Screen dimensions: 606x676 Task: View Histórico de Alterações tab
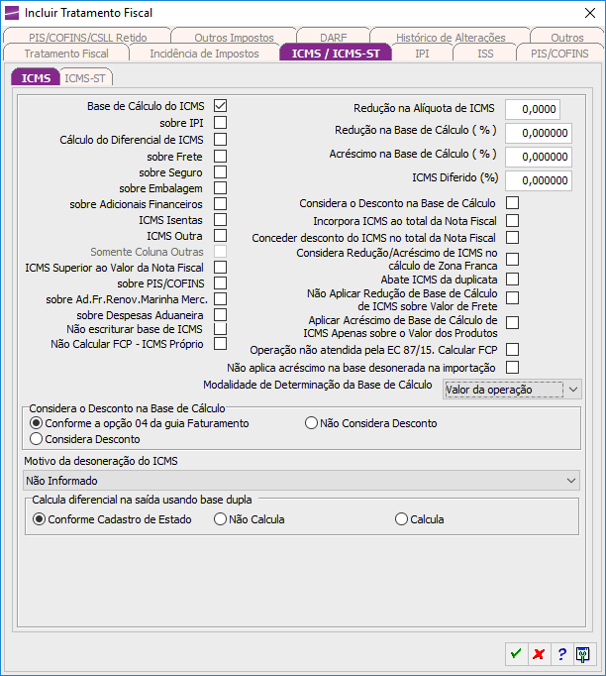pyautogui.click(x=451, y=37)
